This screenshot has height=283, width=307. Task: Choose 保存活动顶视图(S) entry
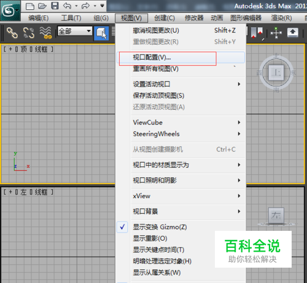181,96
